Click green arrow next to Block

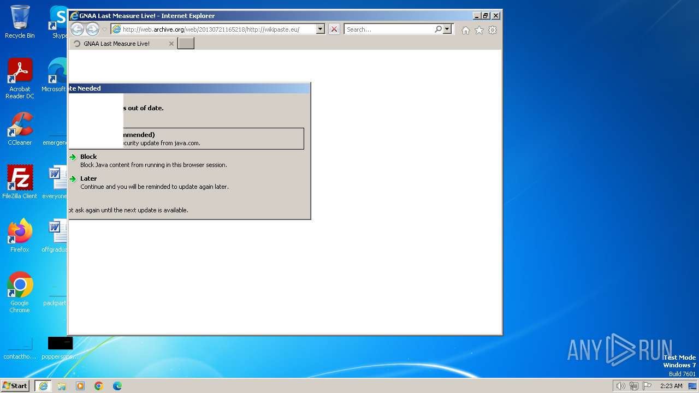(73, 157)
